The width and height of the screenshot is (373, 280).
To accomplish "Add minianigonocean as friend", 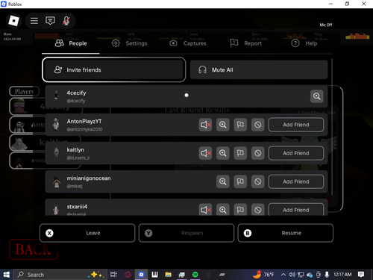I will [x=296, y=181].
